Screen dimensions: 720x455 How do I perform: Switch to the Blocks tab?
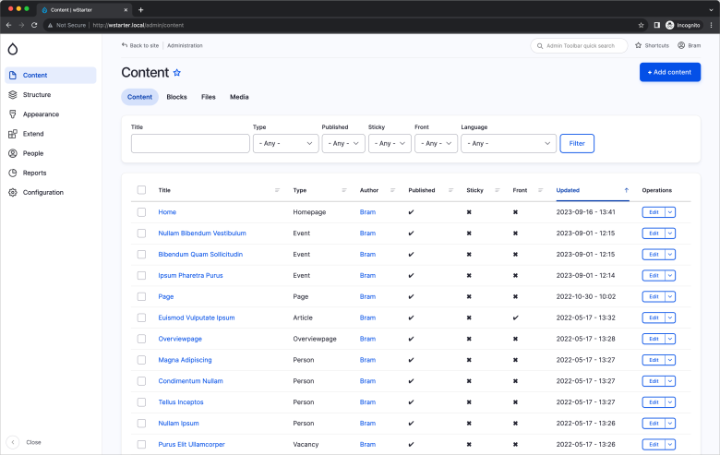click(177, 97)
